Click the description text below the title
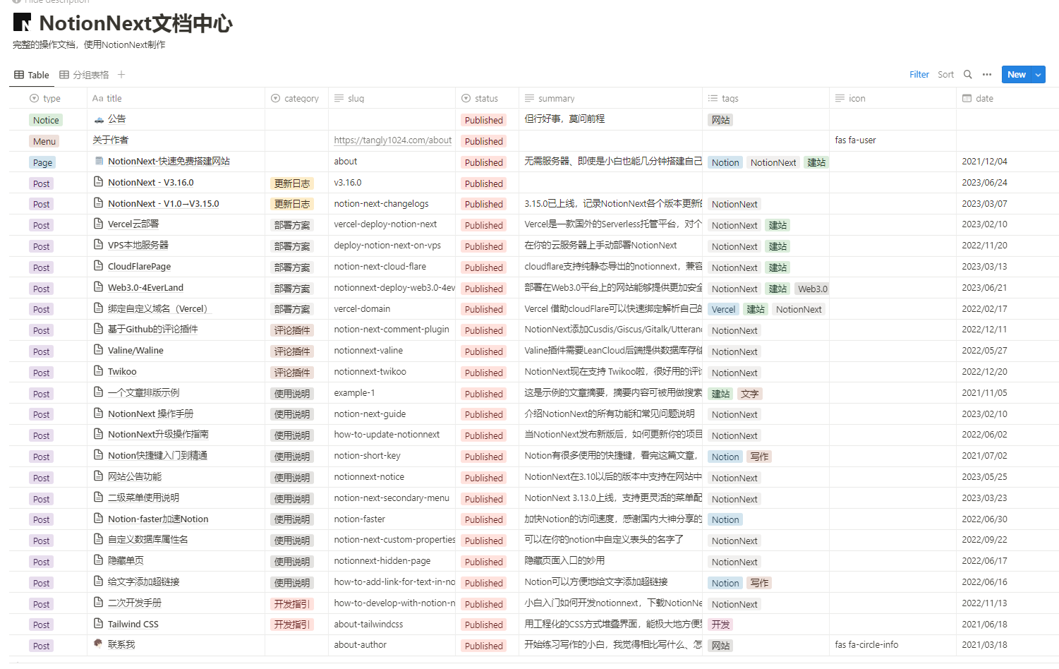 point(89,45)
